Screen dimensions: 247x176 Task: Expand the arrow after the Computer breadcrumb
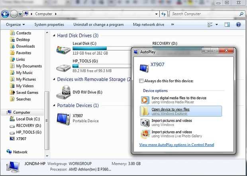tap(56, 14)
